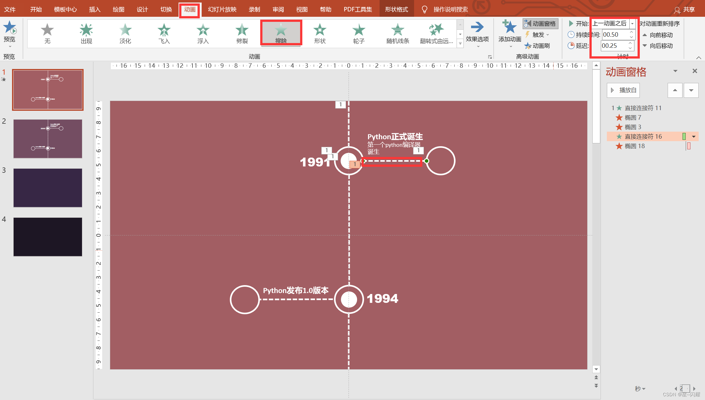The image size is (705, 400).
Task: Apply the 淡化 (Fade) animation
Action: click(125, 34)
